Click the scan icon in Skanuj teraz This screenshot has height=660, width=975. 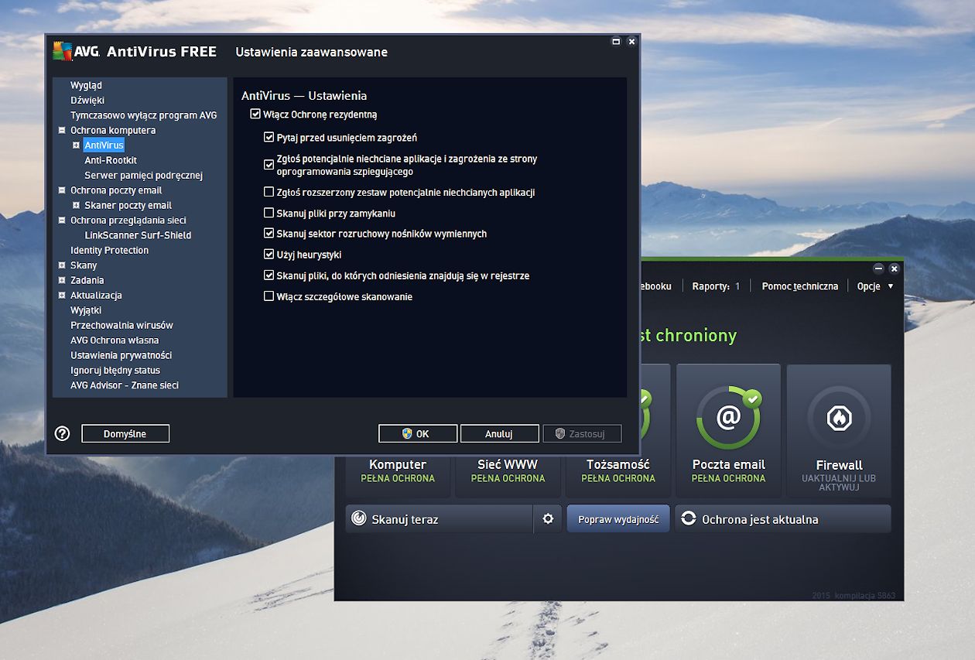358,519
